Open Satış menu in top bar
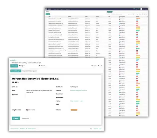 tap(55, 9)
